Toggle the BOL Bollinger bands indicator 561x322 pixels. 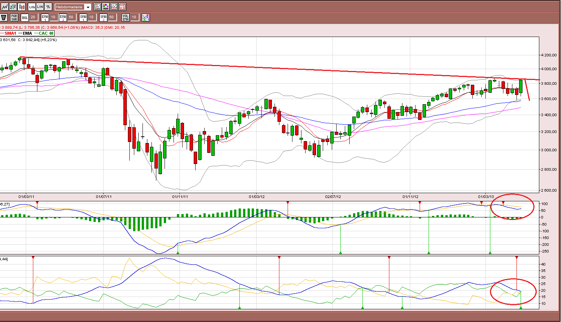(25, 17)
